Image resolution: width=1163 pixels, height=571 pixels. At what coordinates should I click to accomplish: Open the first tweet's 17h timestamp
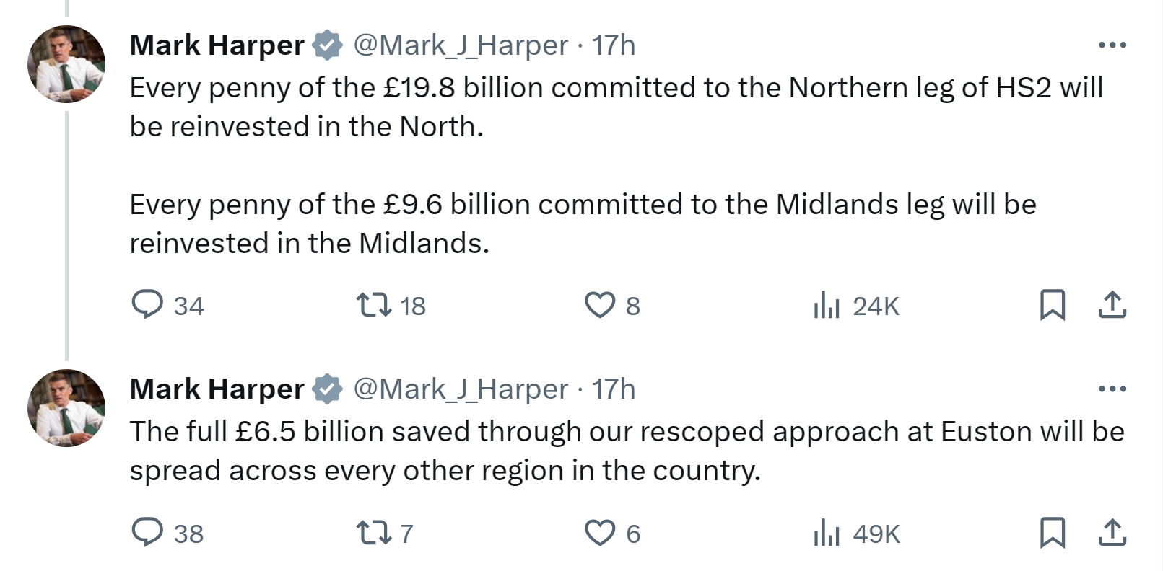click(614, 45)
